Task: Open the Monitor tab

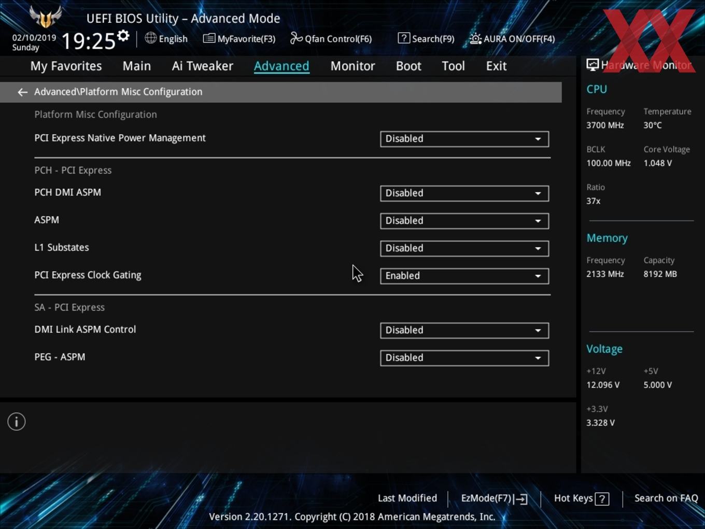Action: [x=353, y=66]
